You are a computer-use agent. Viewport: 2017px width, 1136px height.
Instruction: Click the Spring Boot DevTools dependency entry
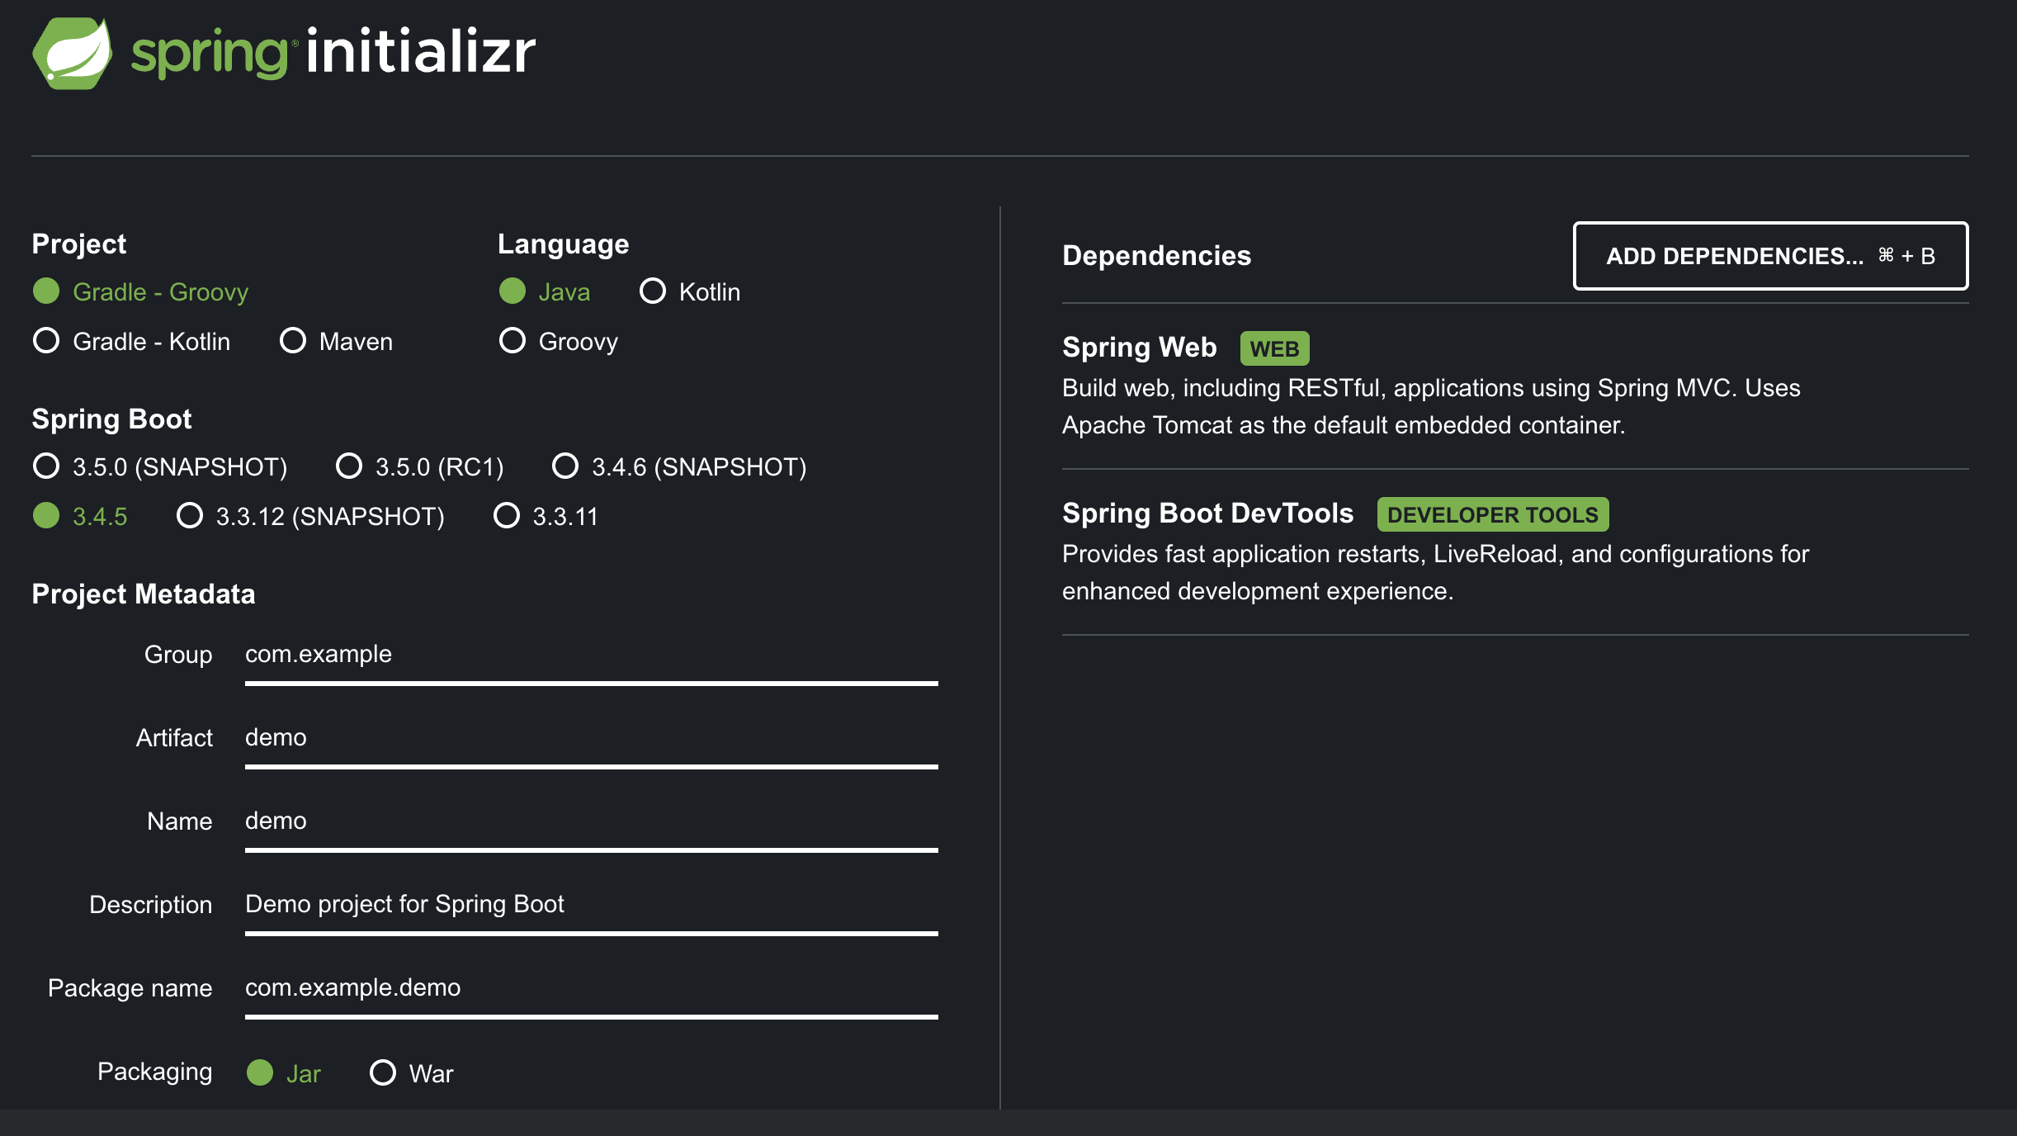(x=1515, y=551)
